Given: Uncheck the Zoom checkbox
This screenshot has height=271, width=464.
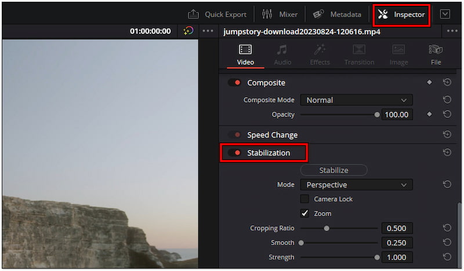Looking at the screenshot, I should point(304,214).
